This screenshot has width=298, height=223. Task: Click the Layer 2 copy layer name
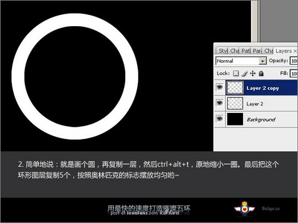pyautogui.click(x=263, y=88)
